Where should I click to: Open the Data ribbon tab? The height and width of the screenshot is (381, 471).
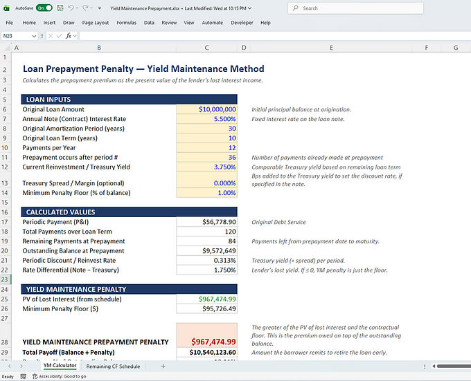(x=149, y=23)
